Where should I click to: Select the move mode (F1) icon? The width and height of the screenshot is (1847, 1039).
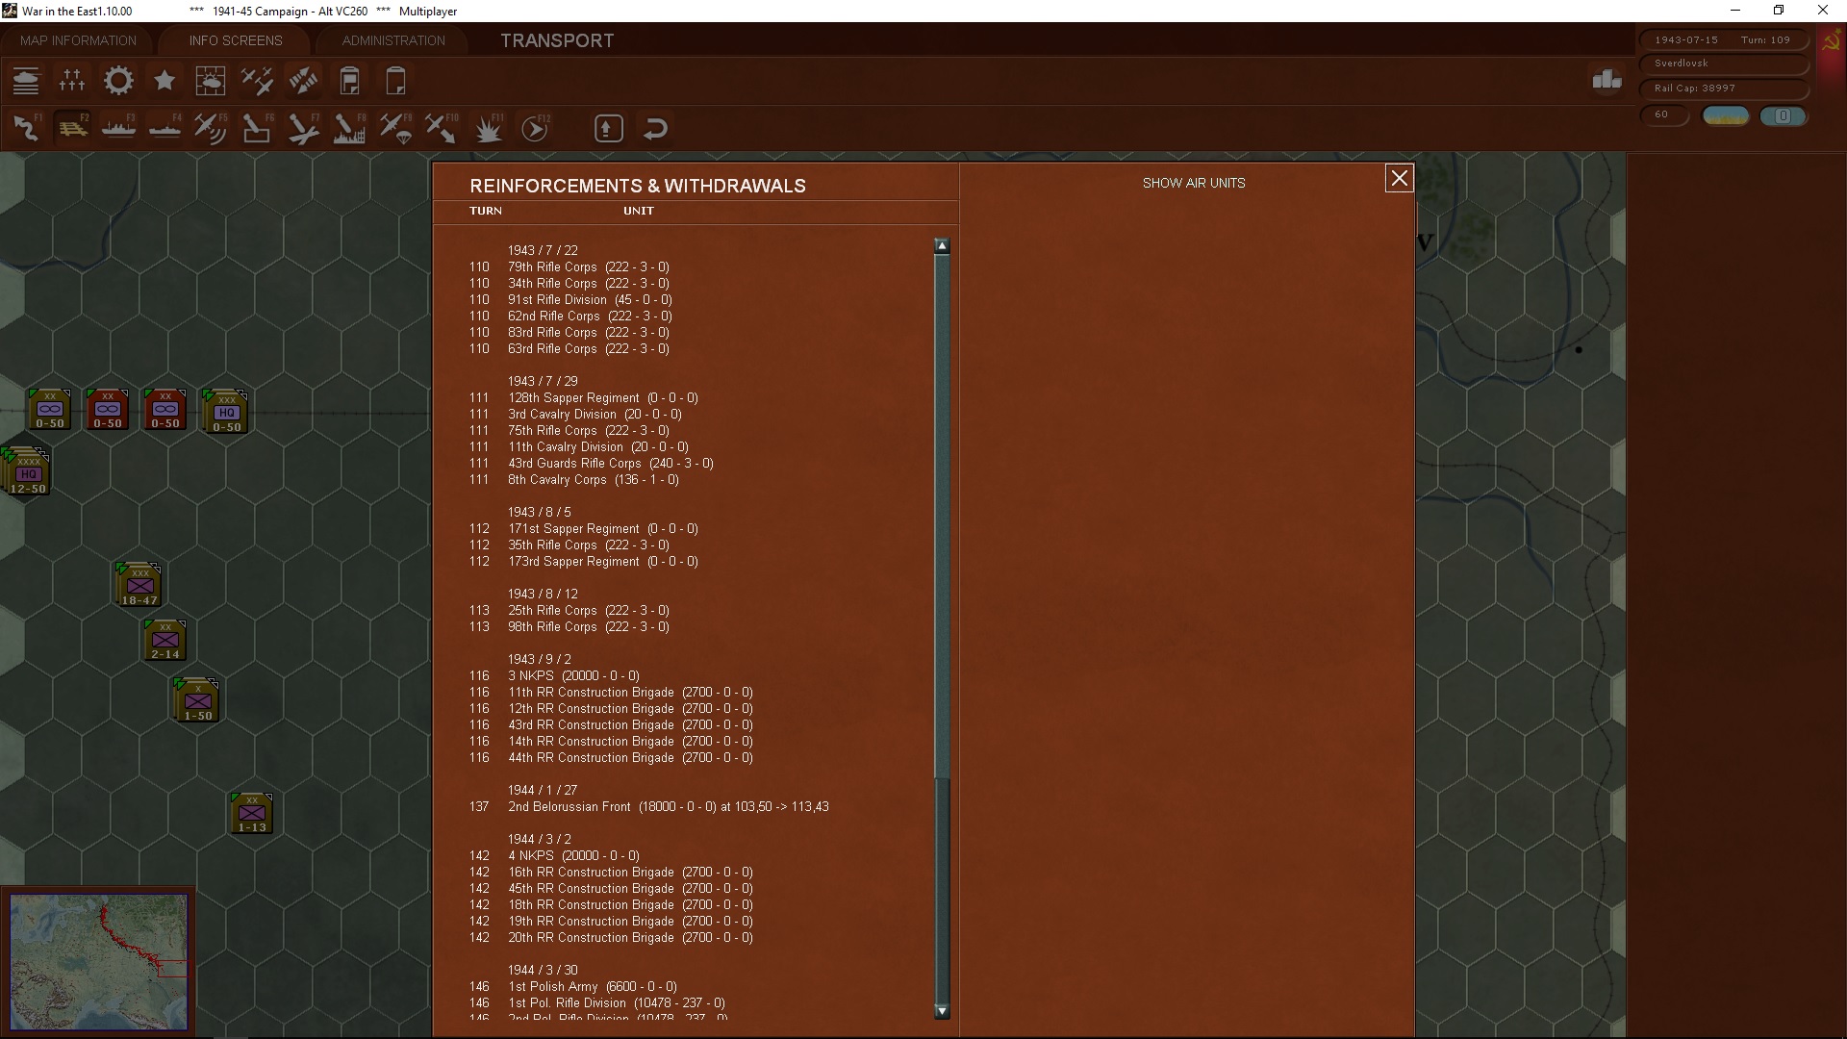point(26,129)
